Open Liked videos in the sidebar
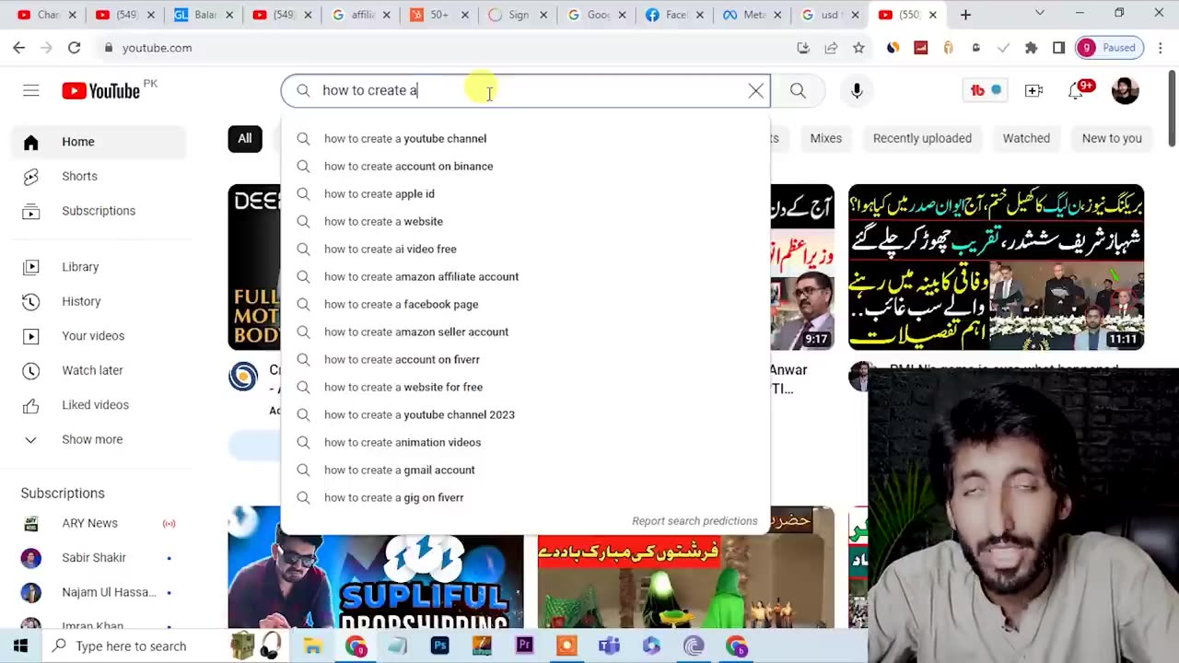 [99, 405]
